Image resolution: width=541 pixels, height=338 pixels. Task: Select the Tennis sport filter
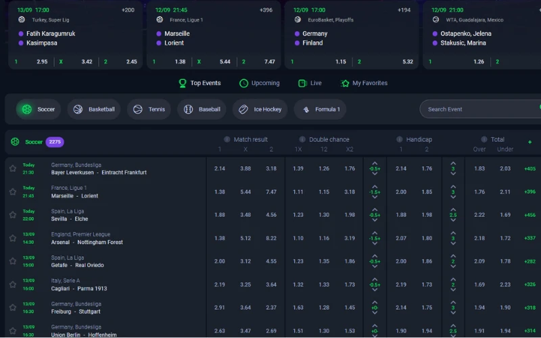coord(149,110)
